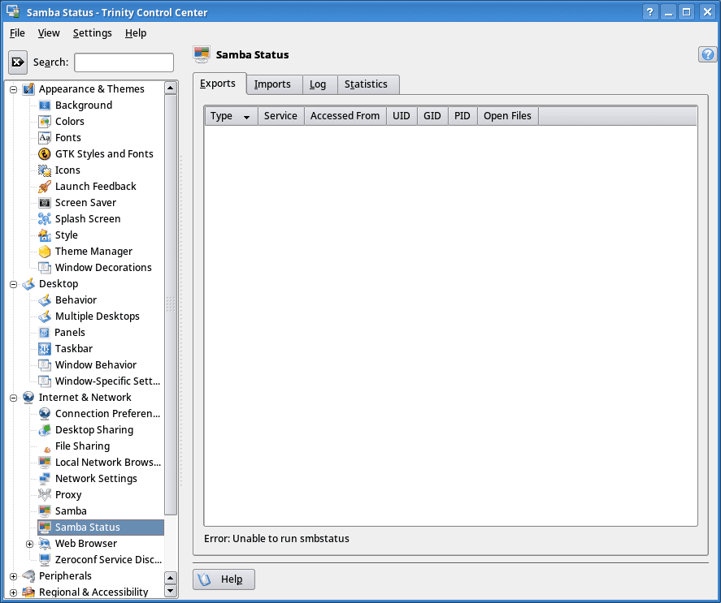Click the tree scrollbar up arrow at top
This screenshot has width=721, height=603.
point(171,88)
